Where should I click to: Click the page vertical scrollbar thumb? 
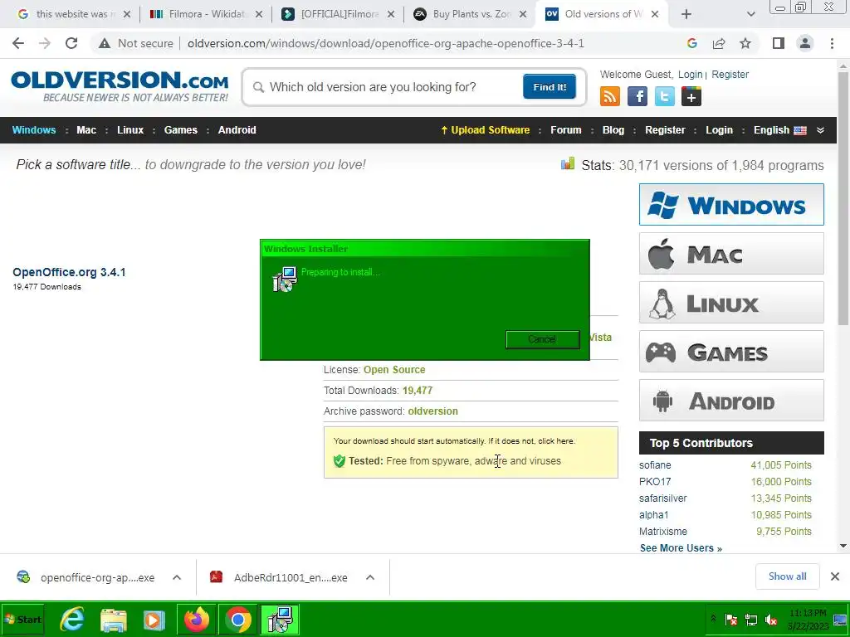pos(843,197)
